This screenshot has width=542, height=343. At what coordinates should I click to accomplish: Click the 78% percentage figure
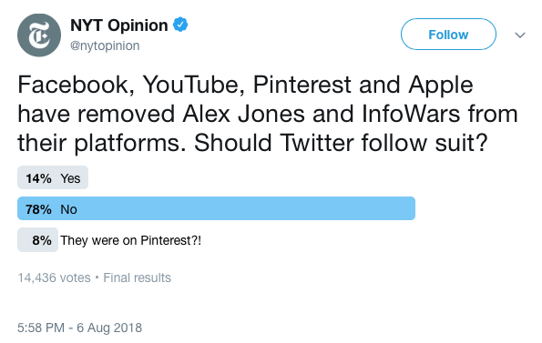coord(38,209)
